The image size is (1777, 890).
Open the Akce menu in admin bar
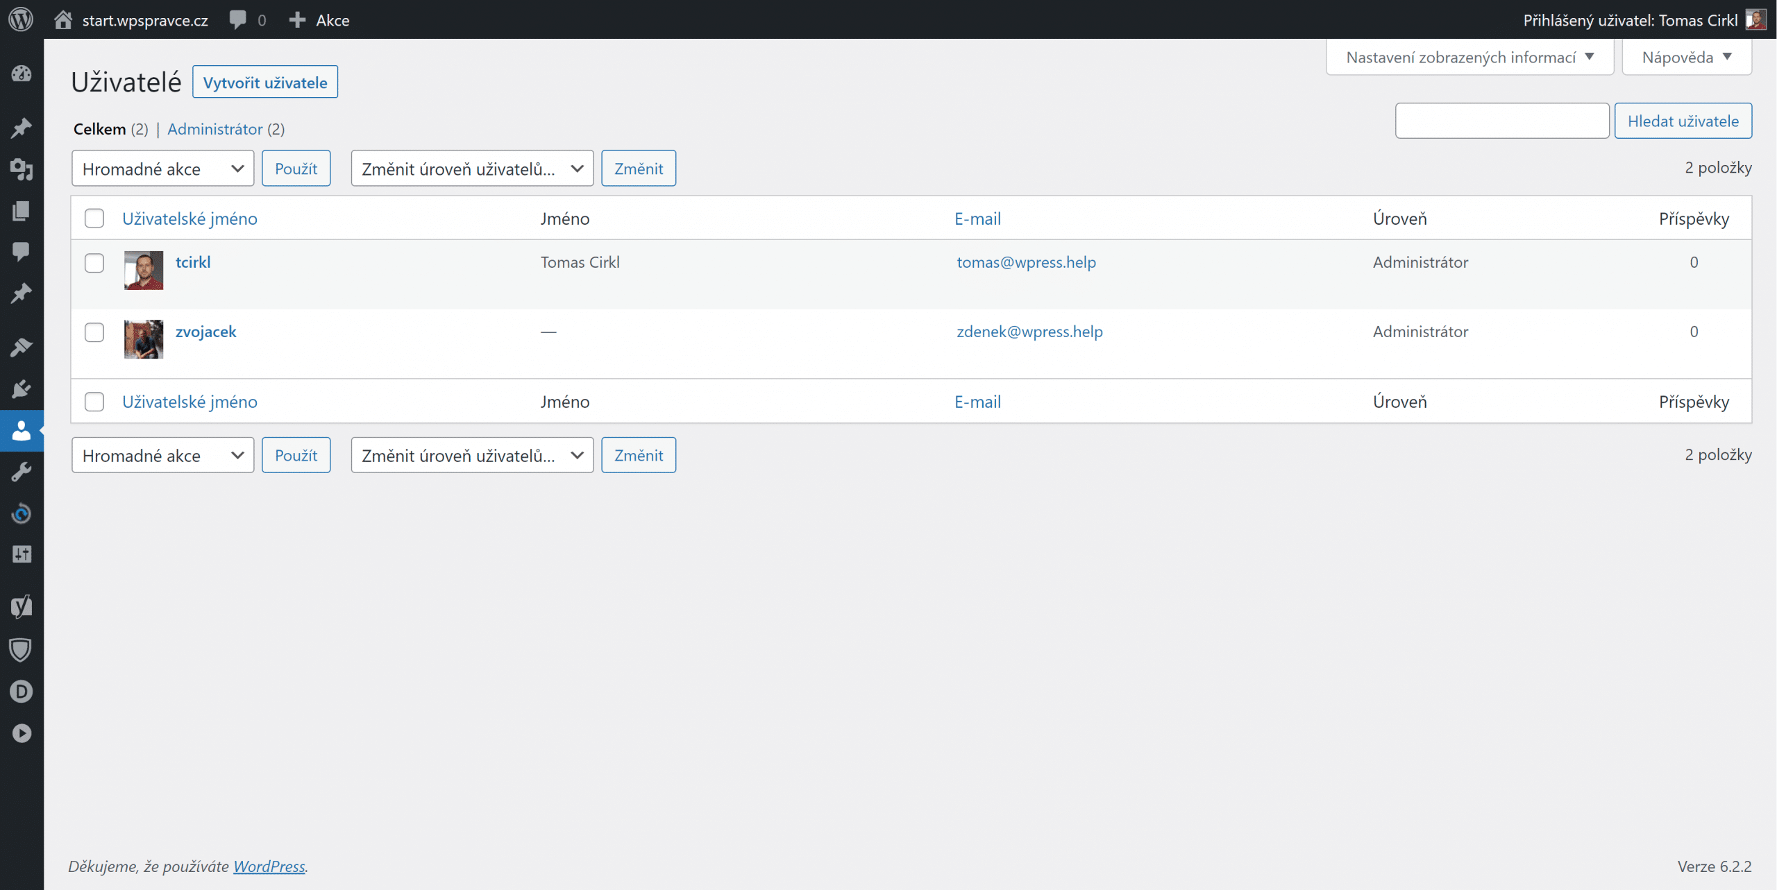pos(320,20)
